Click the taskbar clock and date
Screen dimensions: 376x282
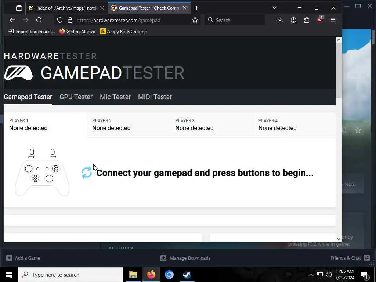coord(344,275)
